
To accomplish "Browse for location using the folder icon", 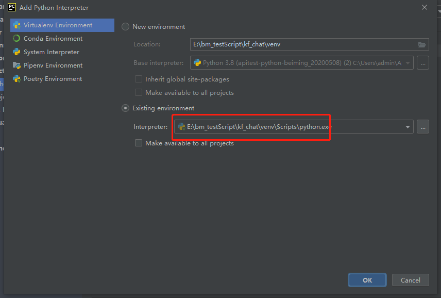I will 422,44.
